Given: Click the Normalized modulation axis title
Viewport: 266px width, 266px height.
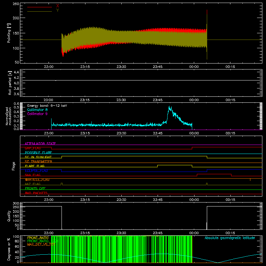Looking at the screenshot, I should pyautogui.click(x=8, y=116).
